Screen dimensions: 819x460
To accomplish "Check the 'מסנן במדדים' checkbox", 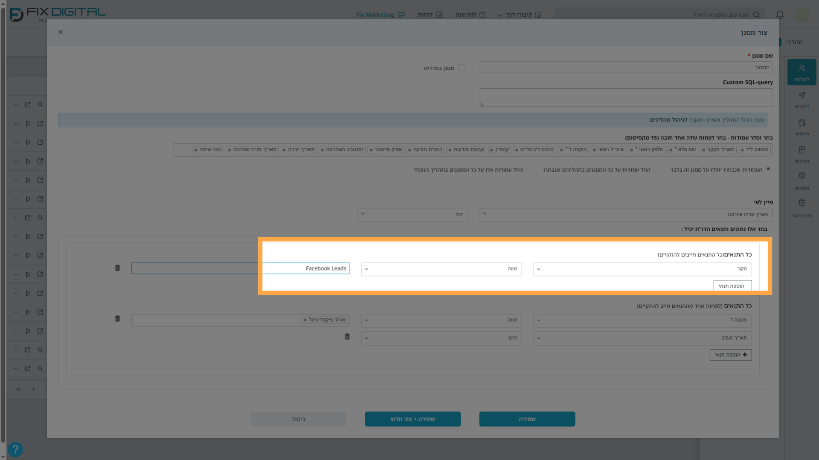I will coord(461,67).
